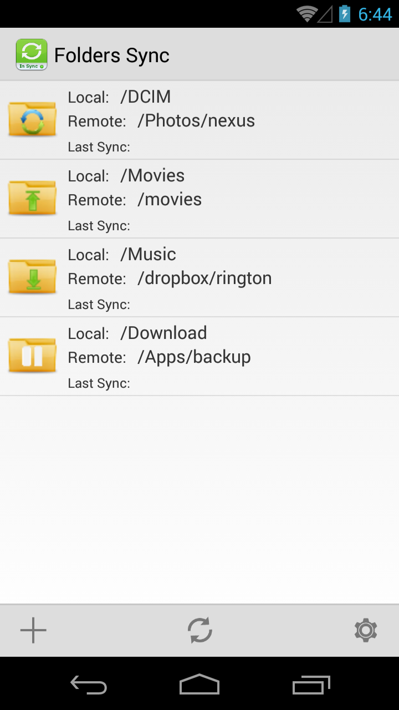The image size is (399, 710).
Task: Tap the charging battery icon
Action: tap(344, 13)
